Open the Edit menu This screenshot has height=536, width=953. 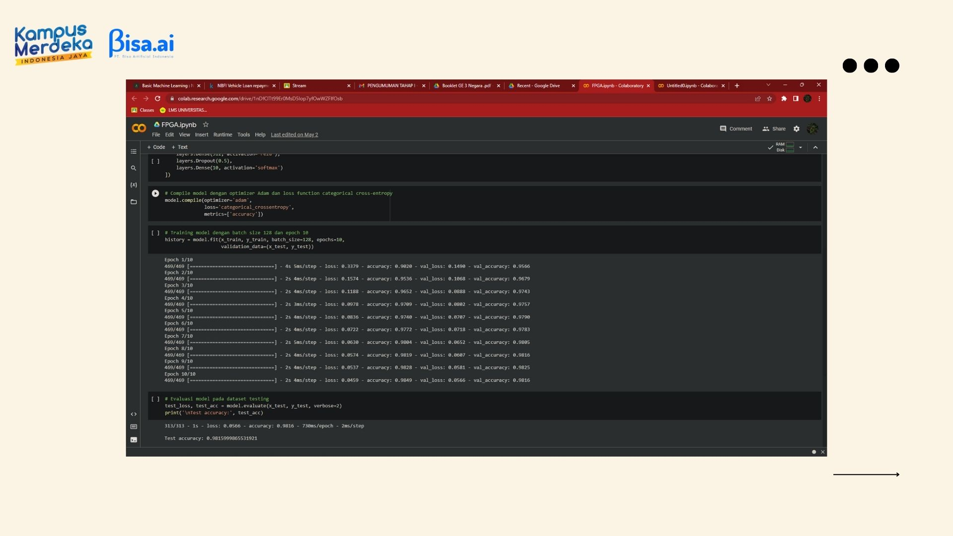(x=169, y=135)
